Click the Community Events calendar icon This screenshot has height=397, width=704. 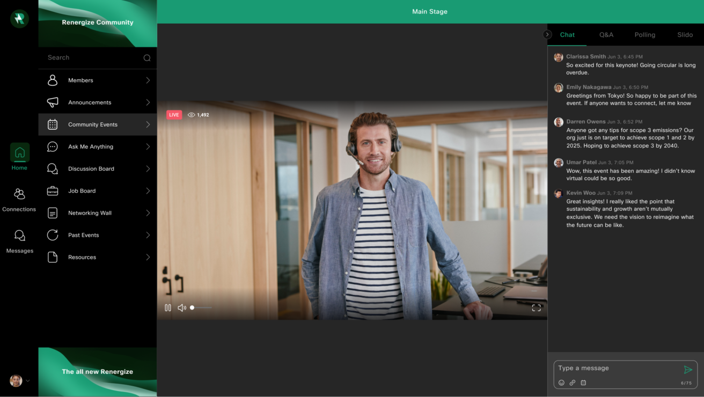(53, 124)
